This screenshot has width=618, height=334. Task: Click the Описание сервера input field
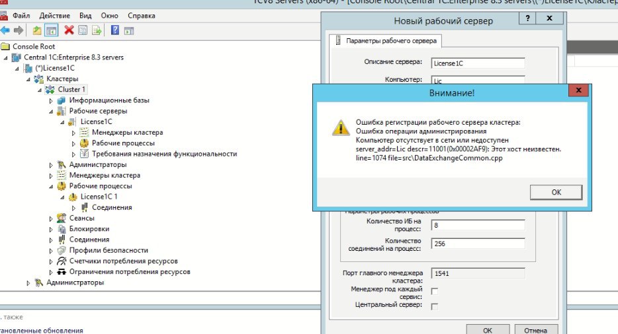pyautogui.click(x=478, y=63)
